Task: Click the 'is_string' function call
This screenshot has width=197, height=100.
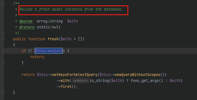Action: pyautogui.click(x=99, y=81)
